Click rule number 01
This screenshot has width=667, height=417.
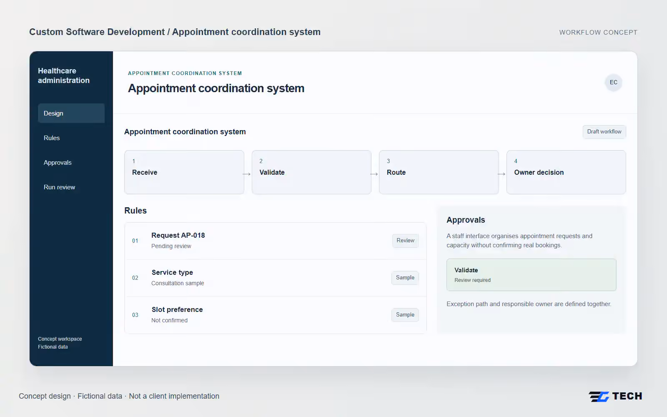point(135,241)
